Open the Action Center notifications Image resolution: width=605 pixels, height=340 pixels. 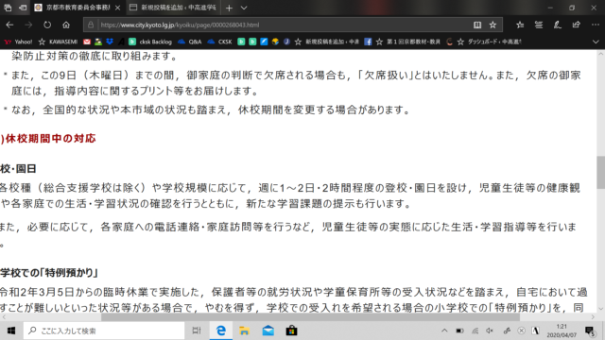click(590, 331)
